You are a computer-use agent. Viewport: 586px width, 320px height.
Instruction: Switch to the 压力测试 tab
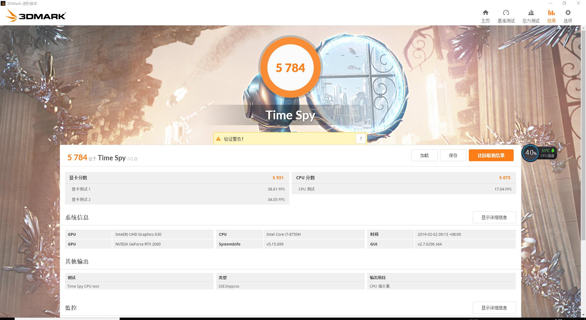coord(530,15)
